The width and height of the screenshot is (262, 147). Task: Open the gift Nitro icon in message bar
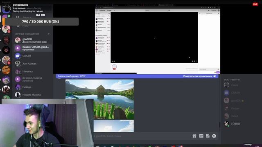click(194, 136)
